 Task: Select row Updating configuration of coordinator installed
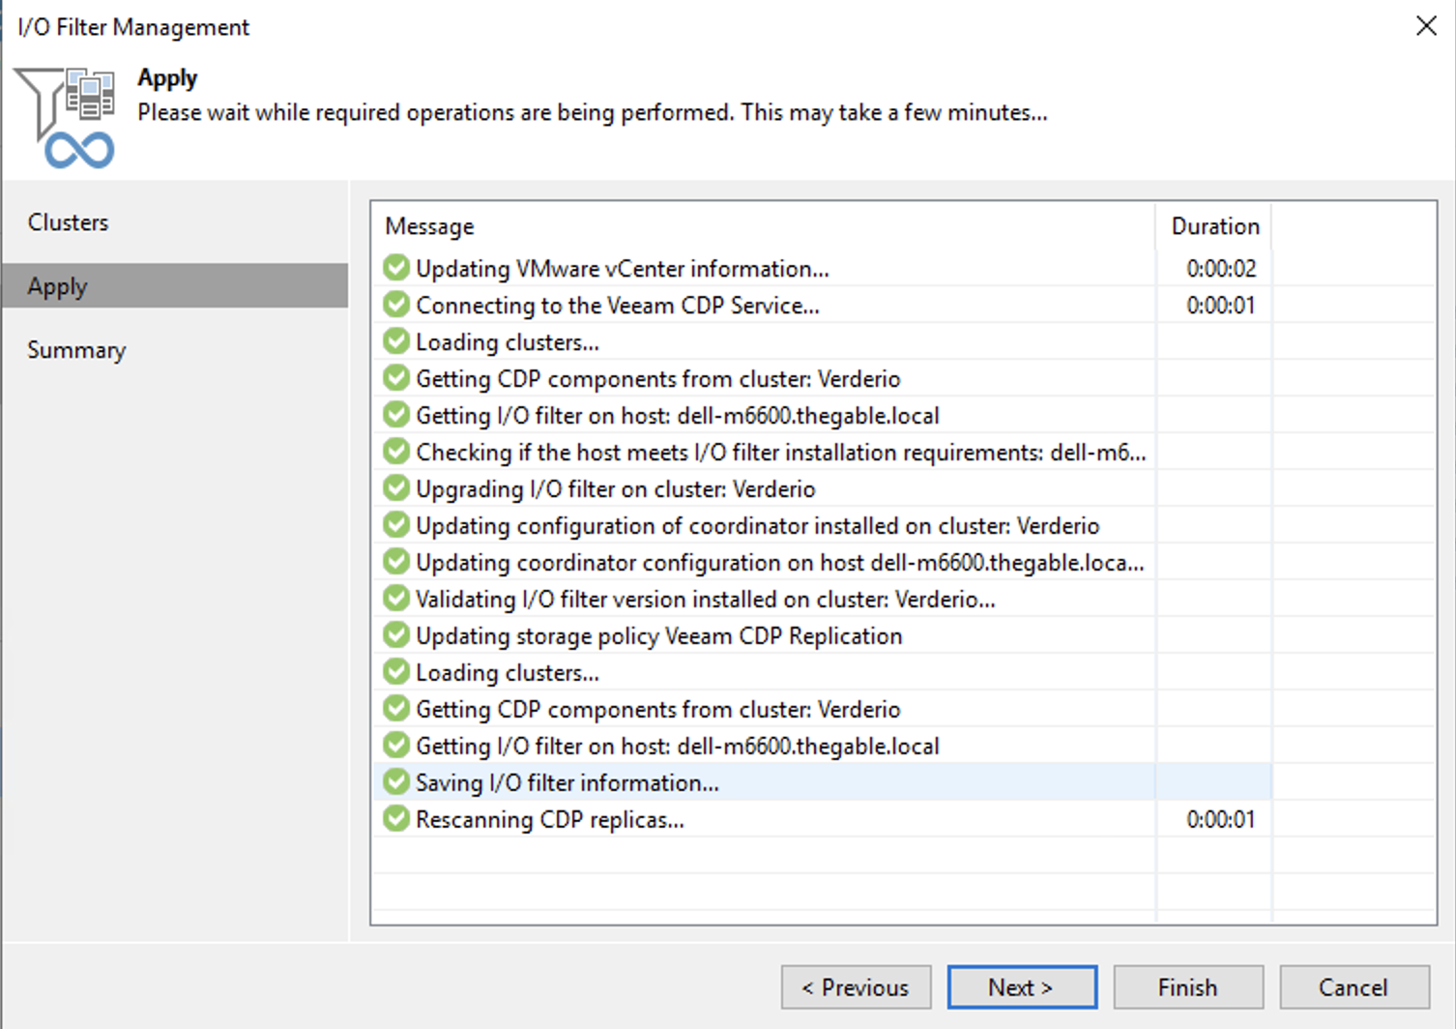tap(822, 525)
